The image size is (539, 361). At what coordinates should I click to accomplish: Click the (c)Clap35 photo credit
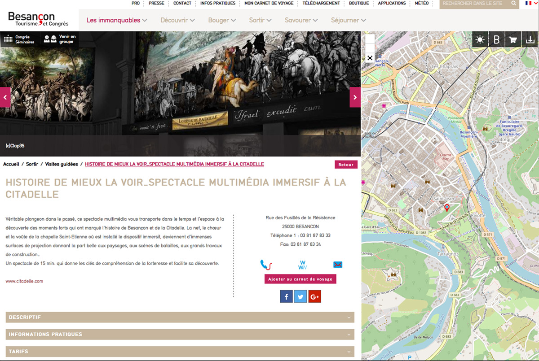pyautogui.click(x=14, y=146)
